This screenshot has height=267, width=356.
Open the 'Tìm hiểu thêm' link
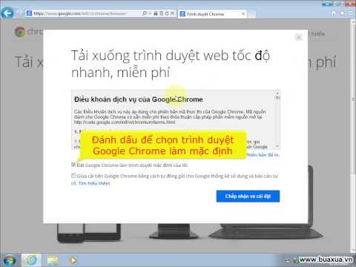(94, 183)
